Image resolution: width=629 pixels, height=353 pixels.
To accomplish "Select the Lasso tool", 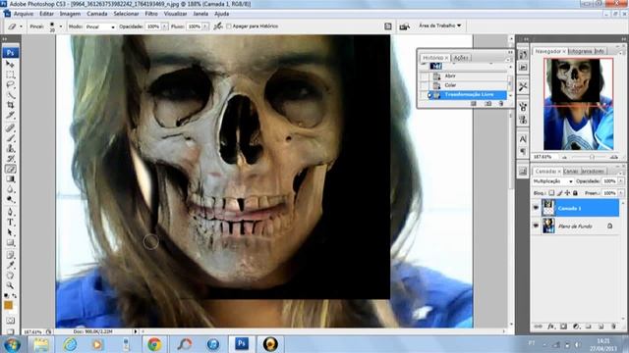I will click(10, 85).
